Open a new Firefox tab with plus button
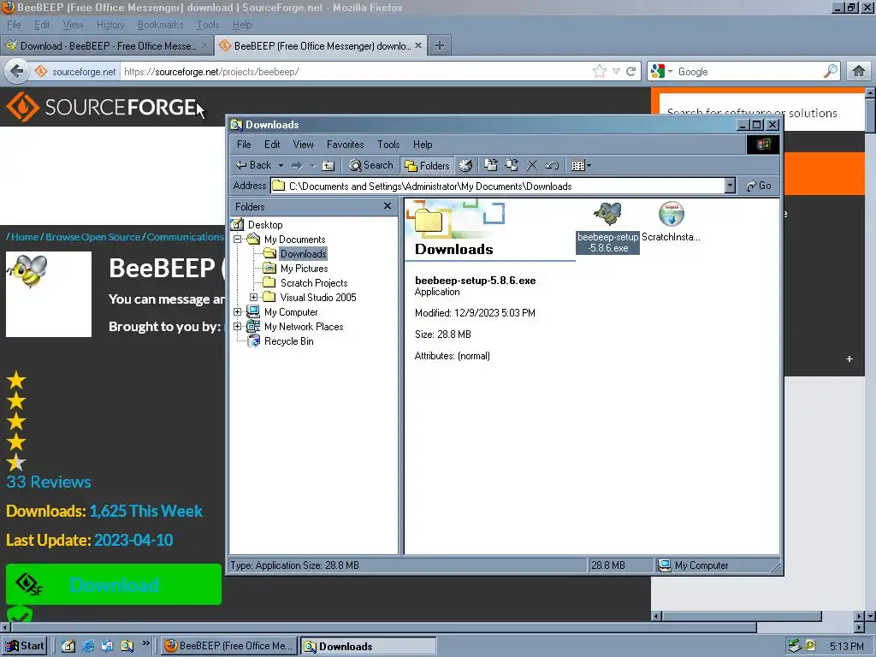Image resolution: width=876 pixels, height=657 pixels. point(440,46)
